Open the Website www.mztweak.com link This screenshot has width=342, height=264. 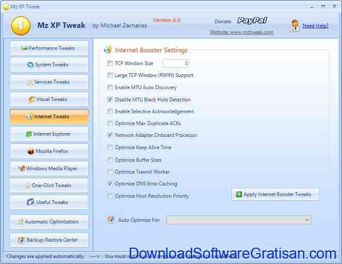pyautogui.click(x=241, y=32)
